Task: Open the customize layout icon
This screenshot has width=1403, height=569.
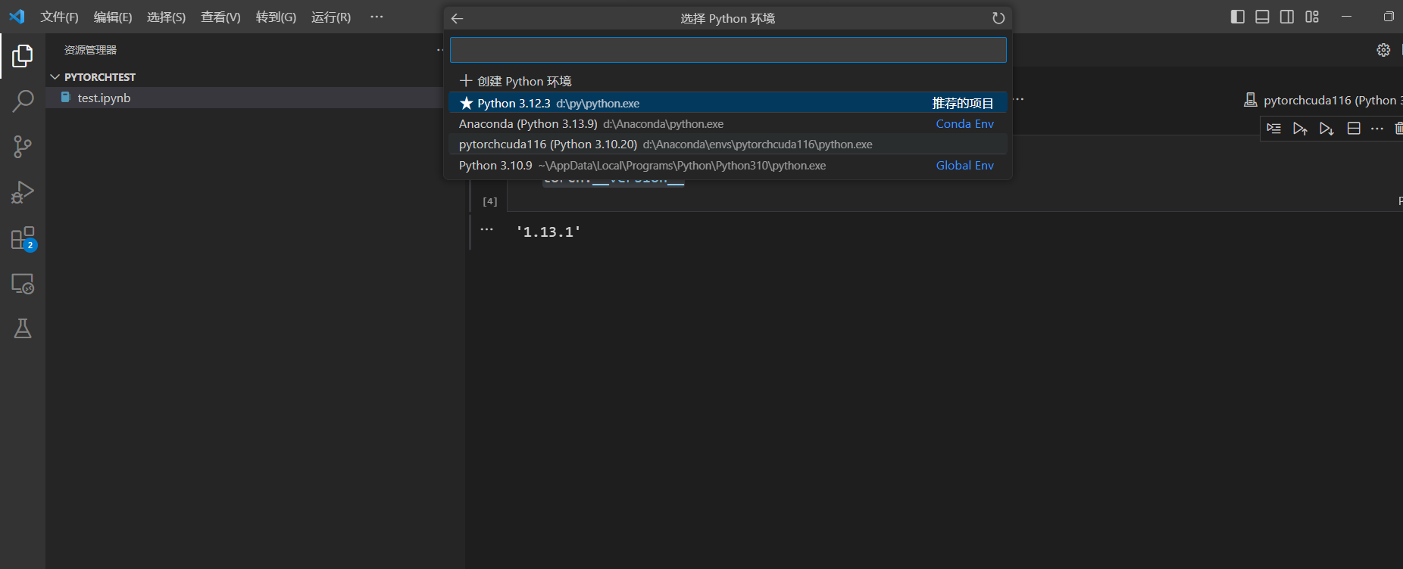Action: [1312, 17]
